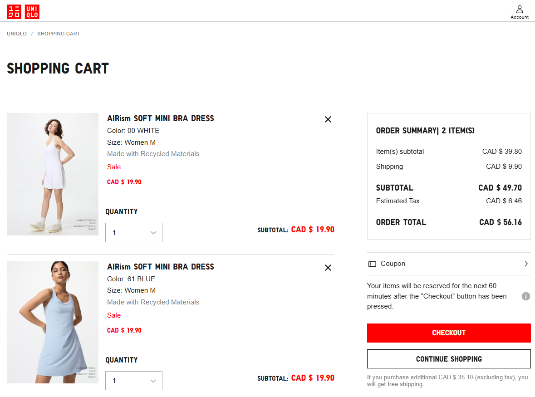The height and width of the screenshot is (397, 535).
Task: Click the blue dress product thumbnail
Action: pyautogui.click(x=52, y=322)
